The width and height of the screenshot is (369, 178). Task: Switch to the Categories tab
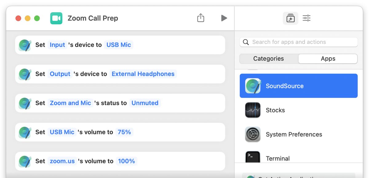pyautogui.click(x=269, y=59)
